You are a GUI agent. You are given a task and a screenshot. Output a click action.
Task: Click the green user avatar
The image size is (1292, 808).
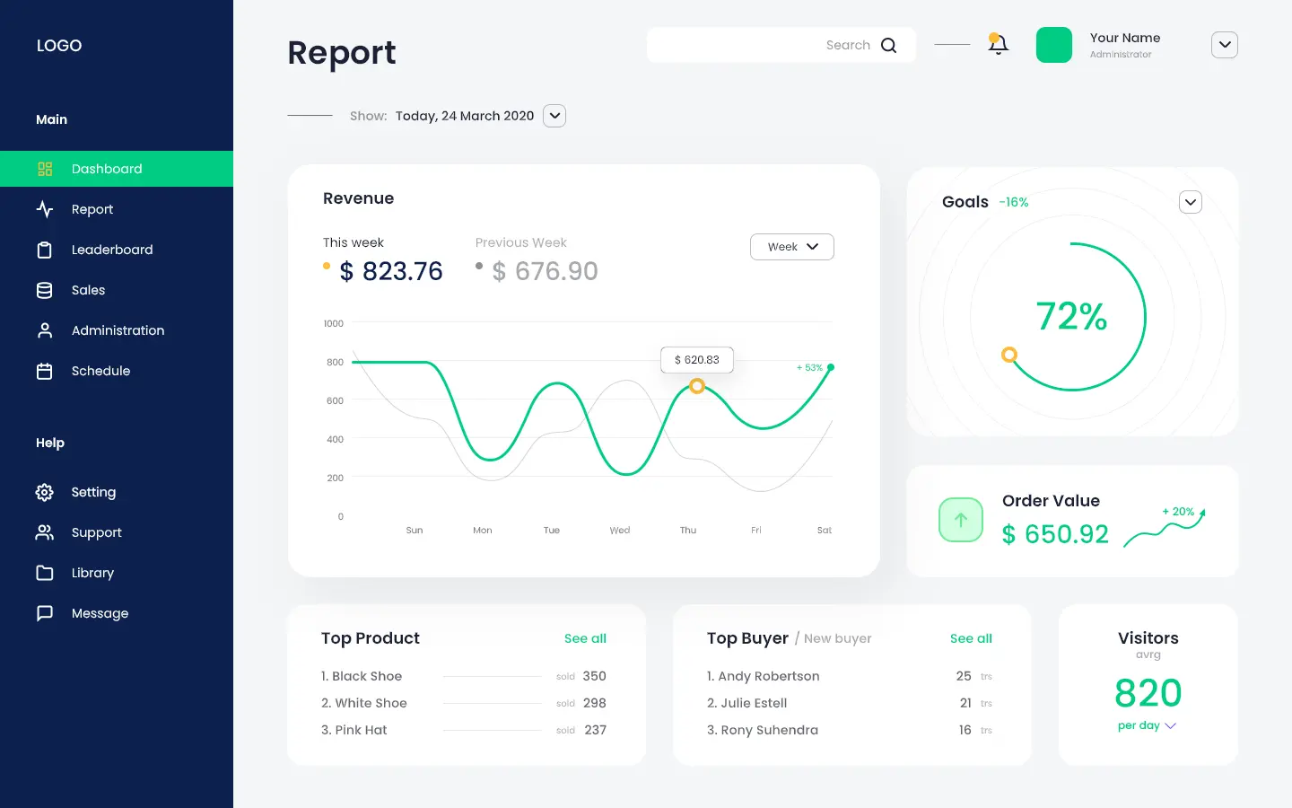(x=1054, y=45)
